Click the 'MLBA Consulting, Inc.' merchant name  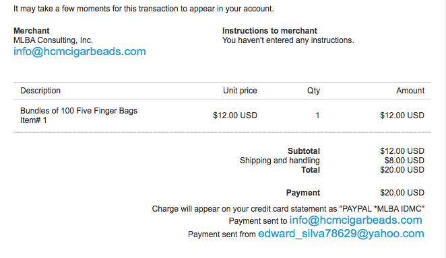53,40
